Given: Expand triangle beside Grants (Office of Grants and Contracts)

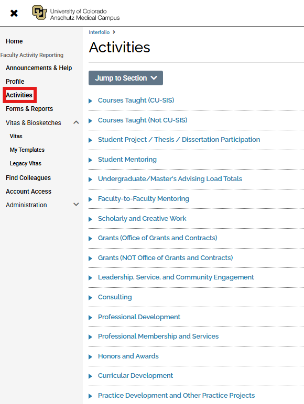Looking at the screenshot, I should [x=90, y=238].
